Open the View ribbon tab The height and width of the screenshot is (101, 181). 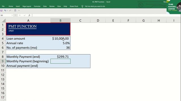pyautogui.click(x=59, y=6)
